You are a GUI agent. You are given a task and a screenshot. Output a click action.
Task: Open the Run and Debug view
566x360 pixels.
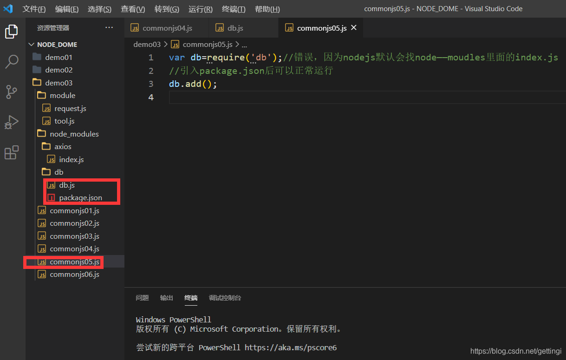(x=12, y=122)
